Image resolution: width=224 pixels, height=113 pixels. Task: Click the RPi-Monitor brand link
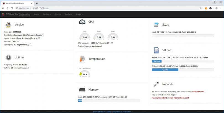(18, 14)
